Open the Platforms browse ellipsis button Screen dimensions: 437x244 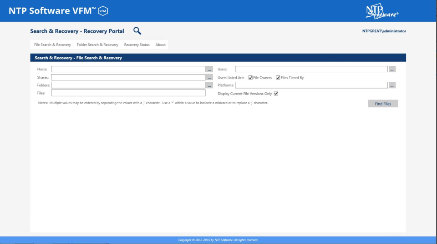click(392, 85)
